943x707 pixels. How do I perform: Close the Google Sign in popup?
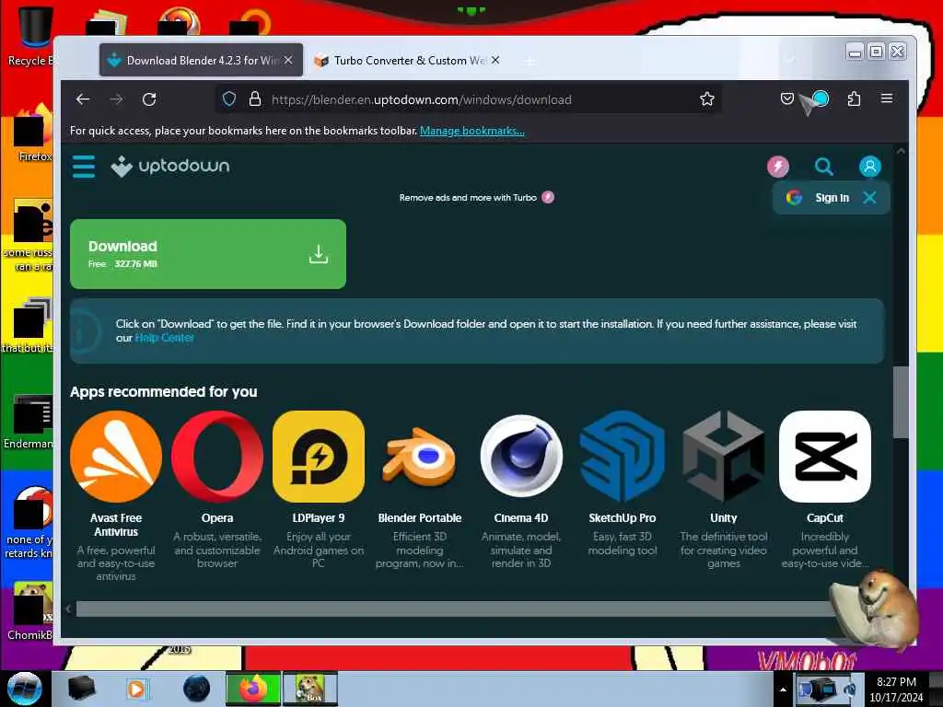tap(869, 197)
